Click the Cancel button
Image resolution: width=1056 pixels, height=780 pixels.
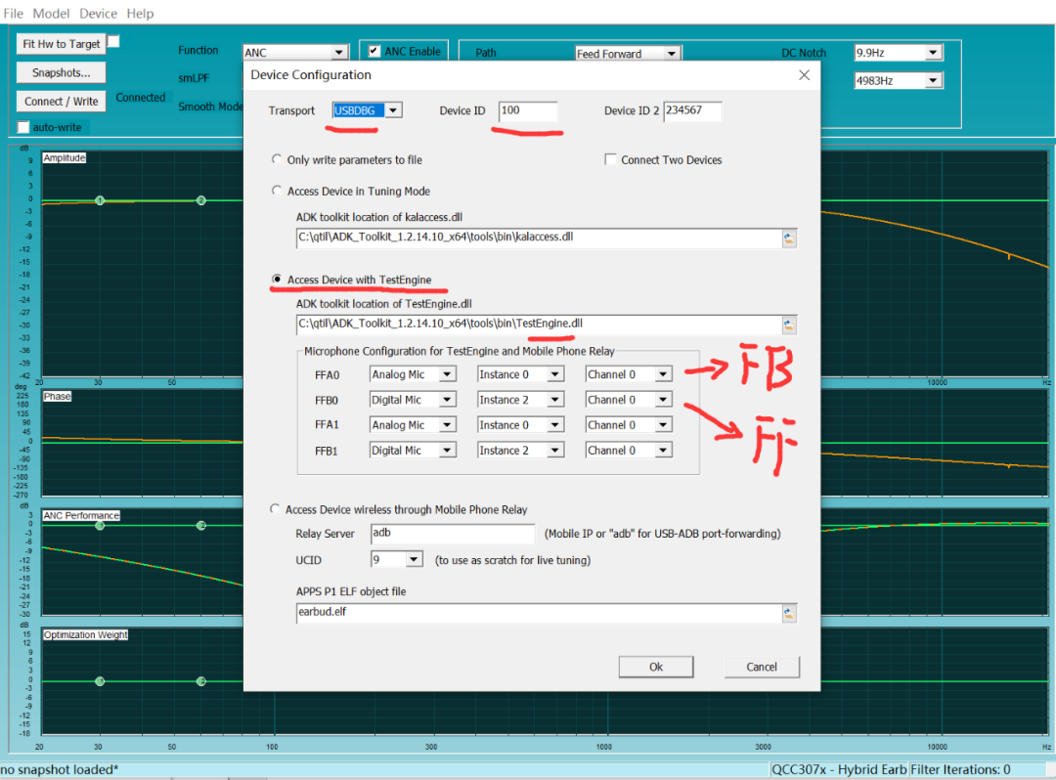(762, 667)
